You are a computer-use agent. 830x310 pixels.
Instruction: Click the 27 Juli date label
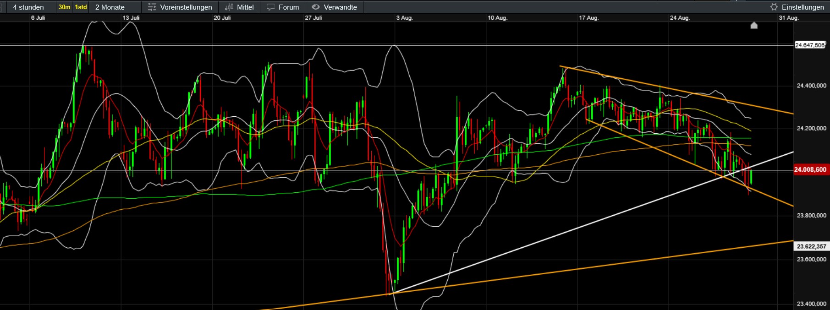click(x=313, y=18)
